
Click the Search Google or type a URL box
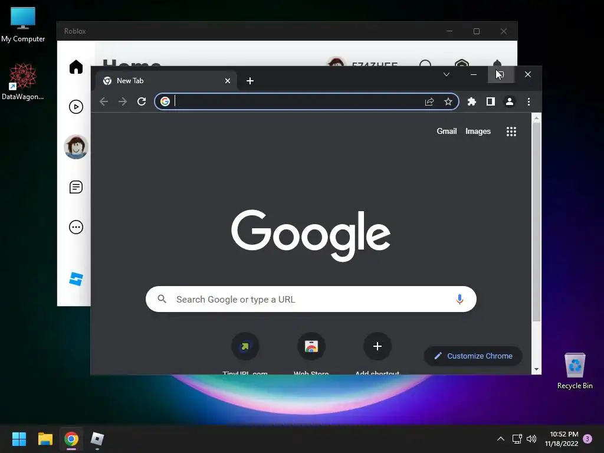[311, 299]
